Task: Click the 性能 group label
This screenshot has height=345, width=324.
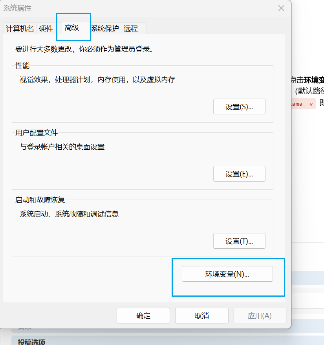Action: [x=22, y=65]
